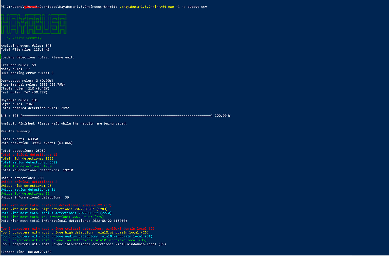Click yellow 'Total high detections: 1855' line
Screen dimensions: 389x256
27,158
